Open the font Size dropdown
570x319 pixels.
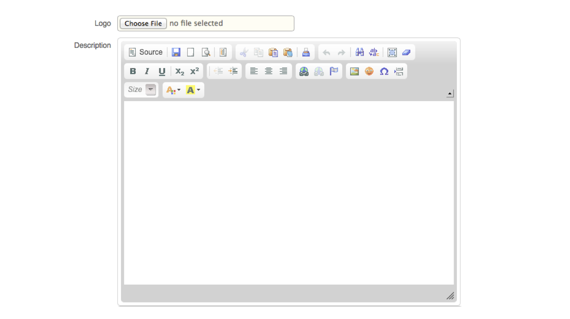point(150,90)
